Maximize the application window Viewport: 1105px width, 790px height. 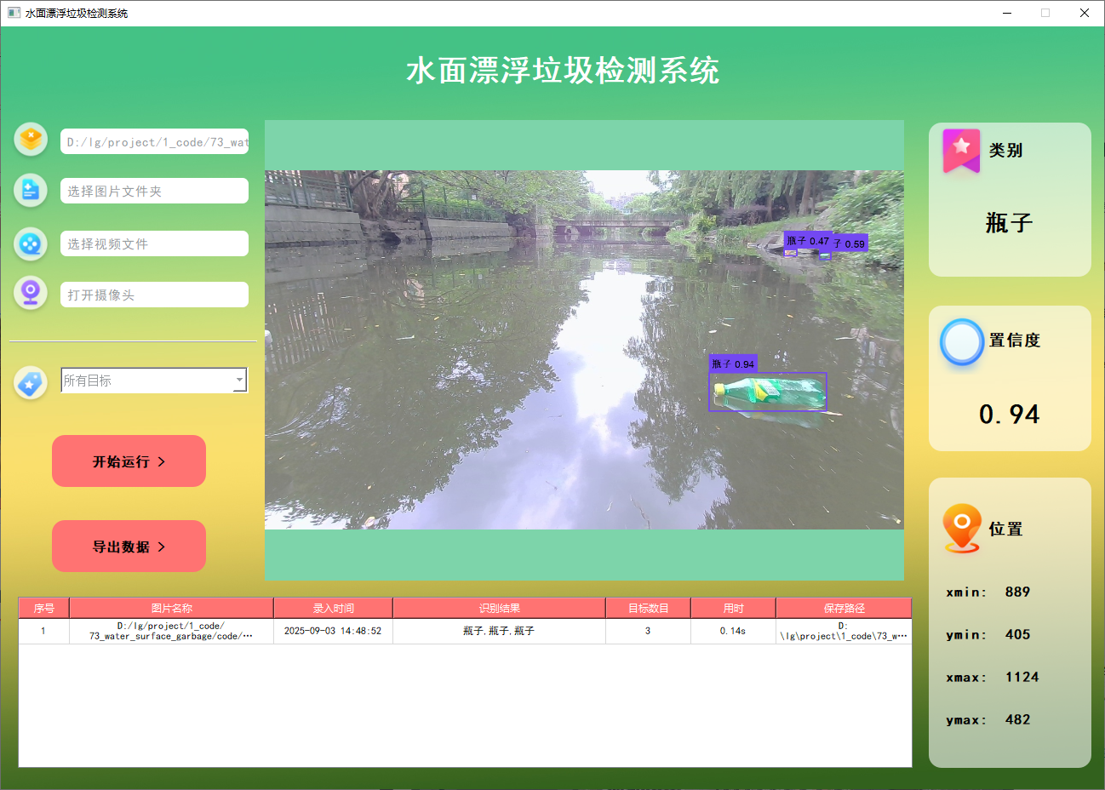[x=1045, y=13]
